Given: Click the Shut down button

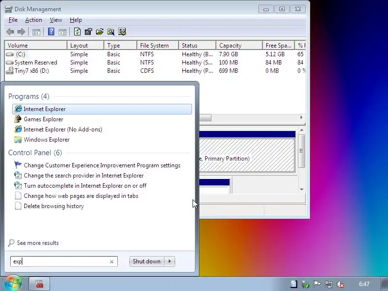Looking at the screenshot, I should coord(146,261).
